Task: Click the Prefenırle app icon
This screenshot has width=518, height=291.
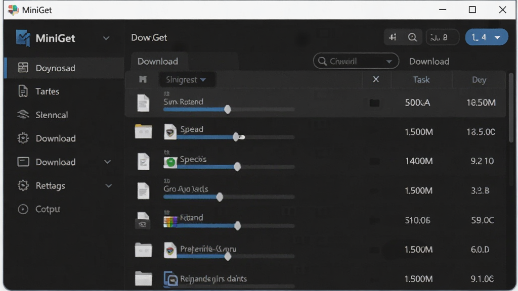Action: (x=170, y=251)
